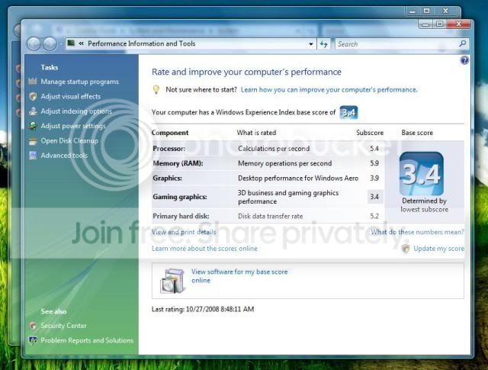Click the Open Disk Cleanup drive icon
The width and height of the screenshot is (488, 370).
tap(33, 141)
